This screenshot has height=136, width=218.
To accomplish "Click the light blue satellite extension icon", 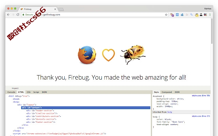I will pos(191,15).
